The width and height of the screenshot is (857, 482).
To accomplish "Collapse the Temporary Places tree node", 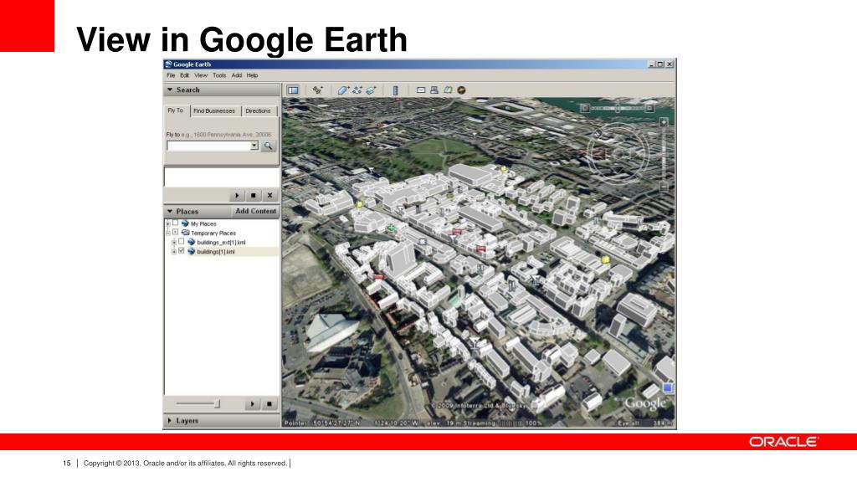I will [167, 233].
